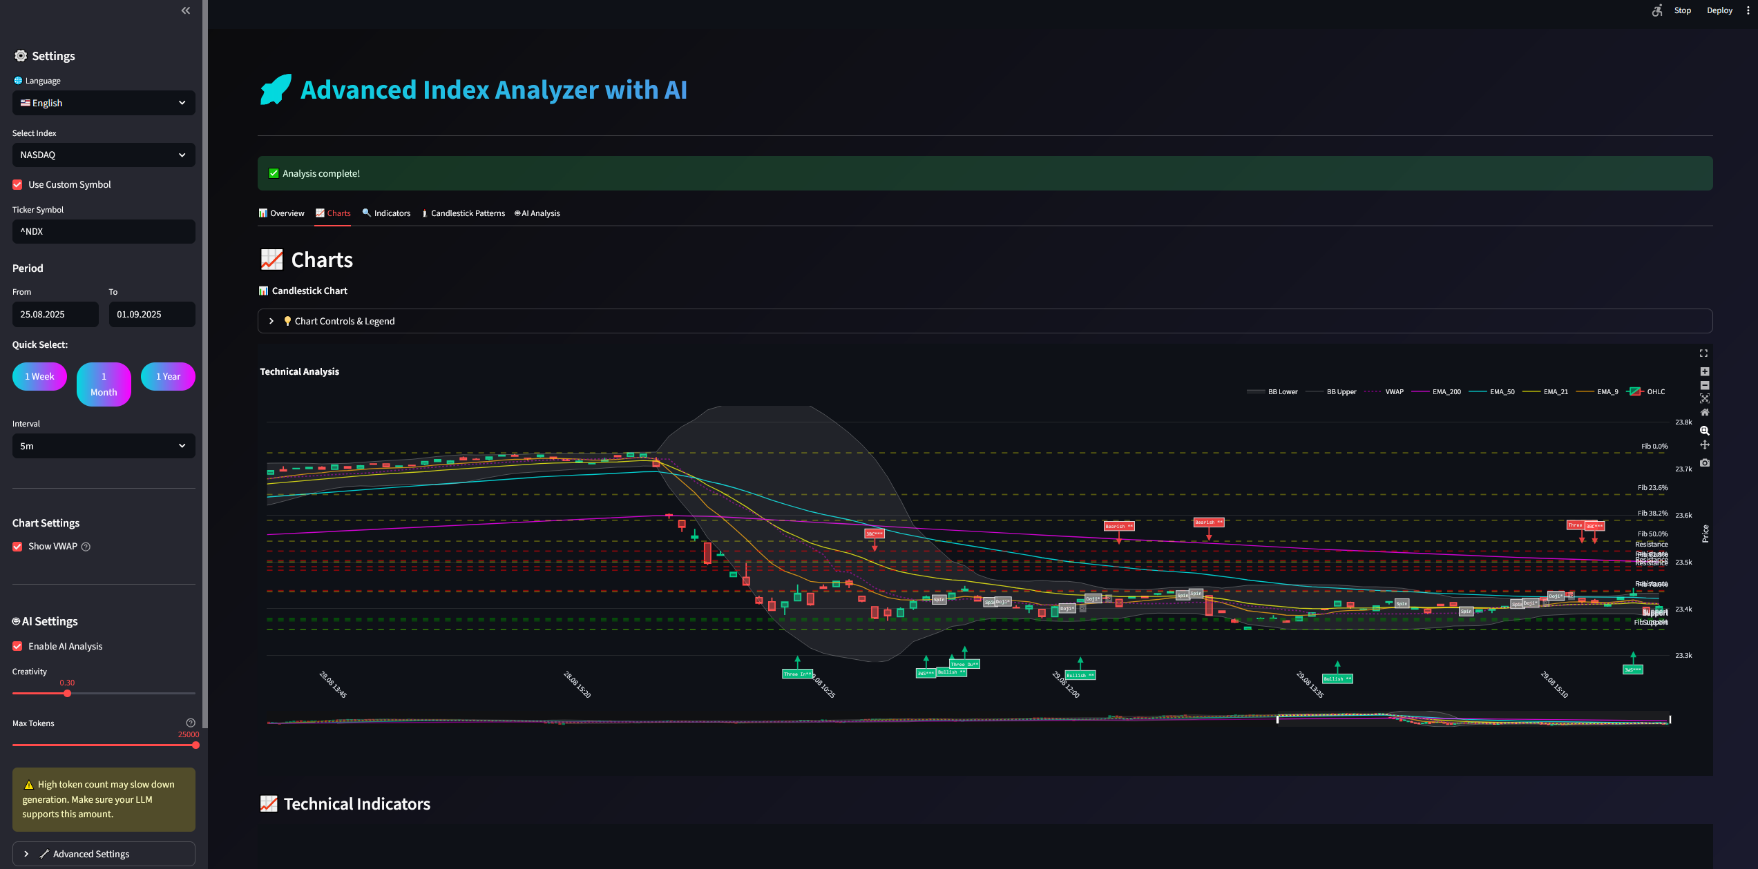Open the Interval 5m dropdown
This screenshot has height=869, width=1758.
[x=104, y=446]
